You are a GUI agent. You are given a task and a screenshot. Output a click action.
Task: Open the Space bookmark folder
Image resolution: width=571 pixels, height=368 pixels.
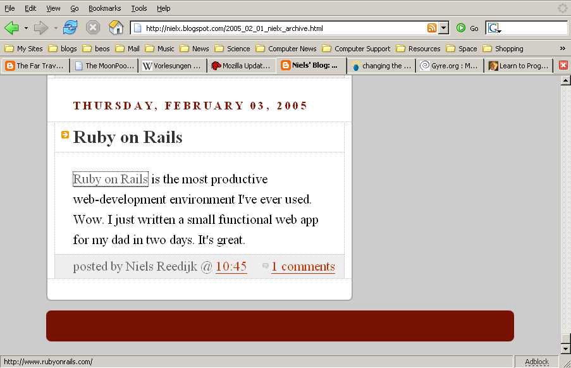pyautogui.click(x=462, y=49)
